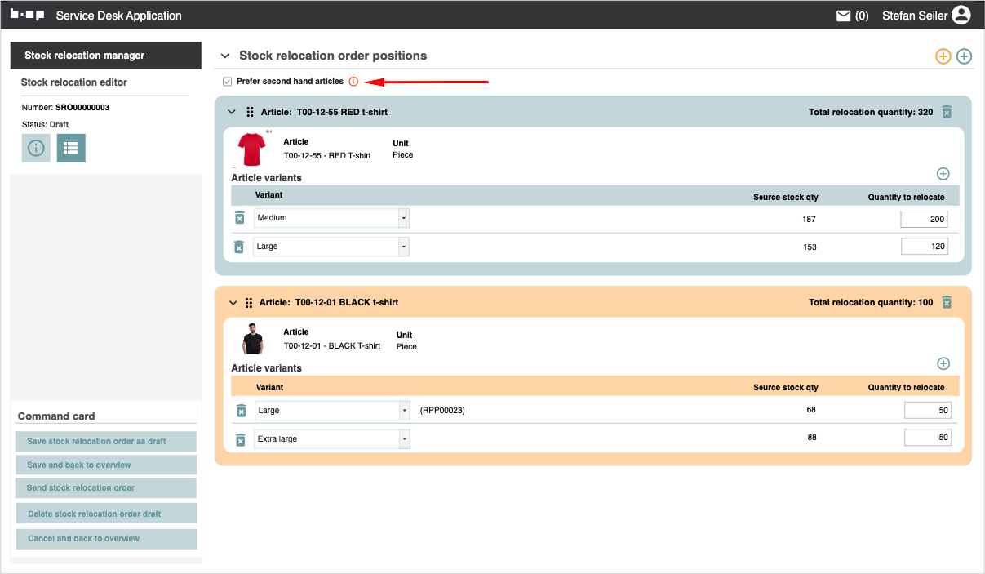Viewport: 985px width, 574px height.
Task: Open the messages envelope icon
Action: pyautogui.click(x=844, y=16)
